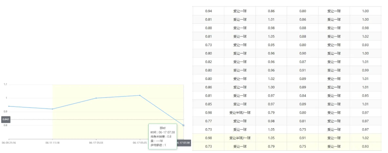The image size is (388, 153).
Task: Select the cell with value 0.77
Action: [208, 121]
